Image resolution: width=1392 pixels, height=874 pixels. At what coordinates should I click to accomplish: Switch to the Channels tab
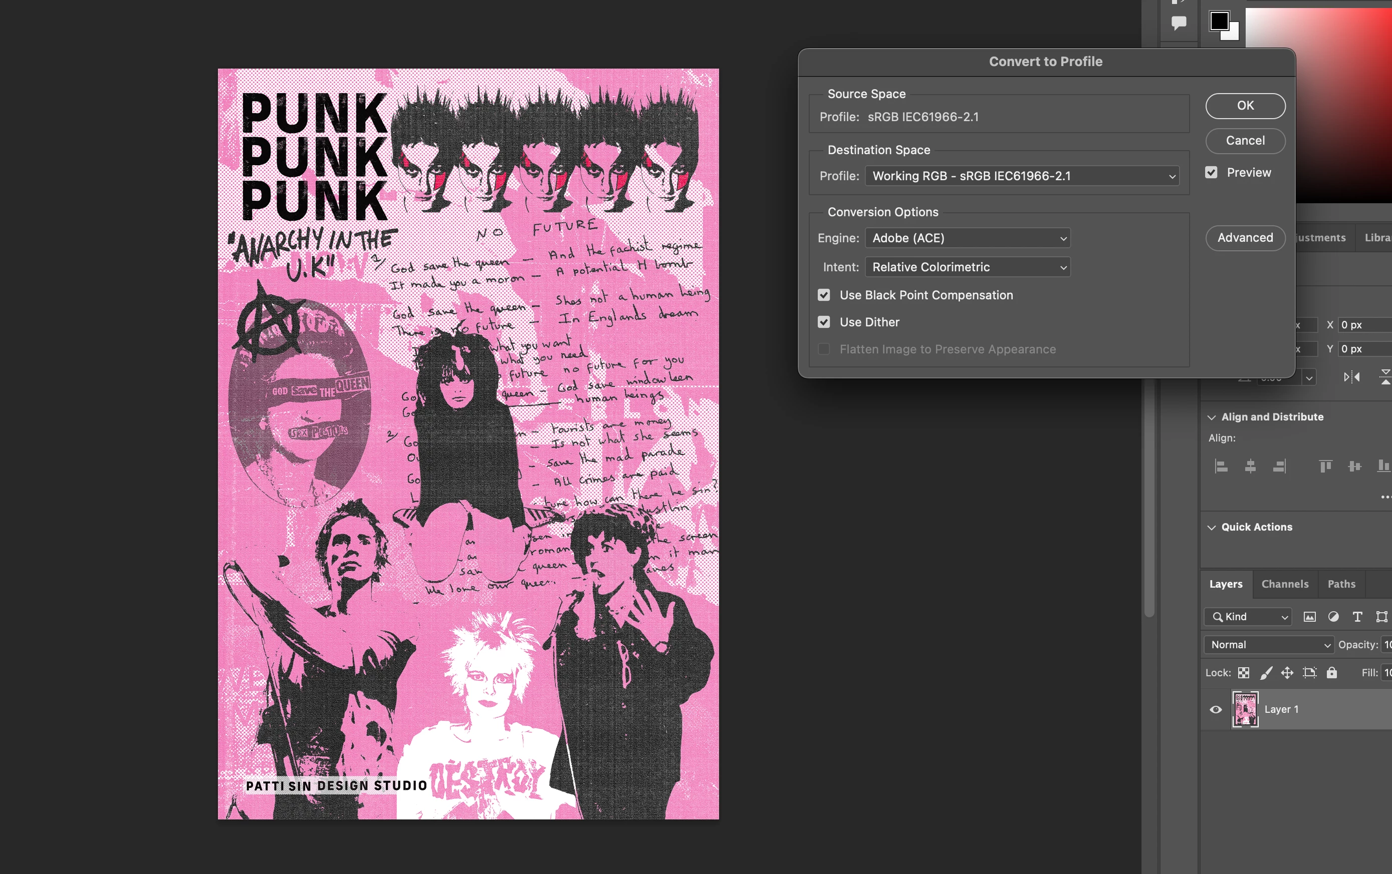point(1284,584)
